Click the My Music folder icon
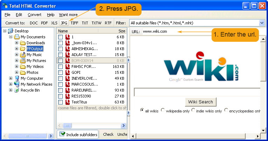Image resolution: width=268 pixels, height=141 pixels. point(22,55)
